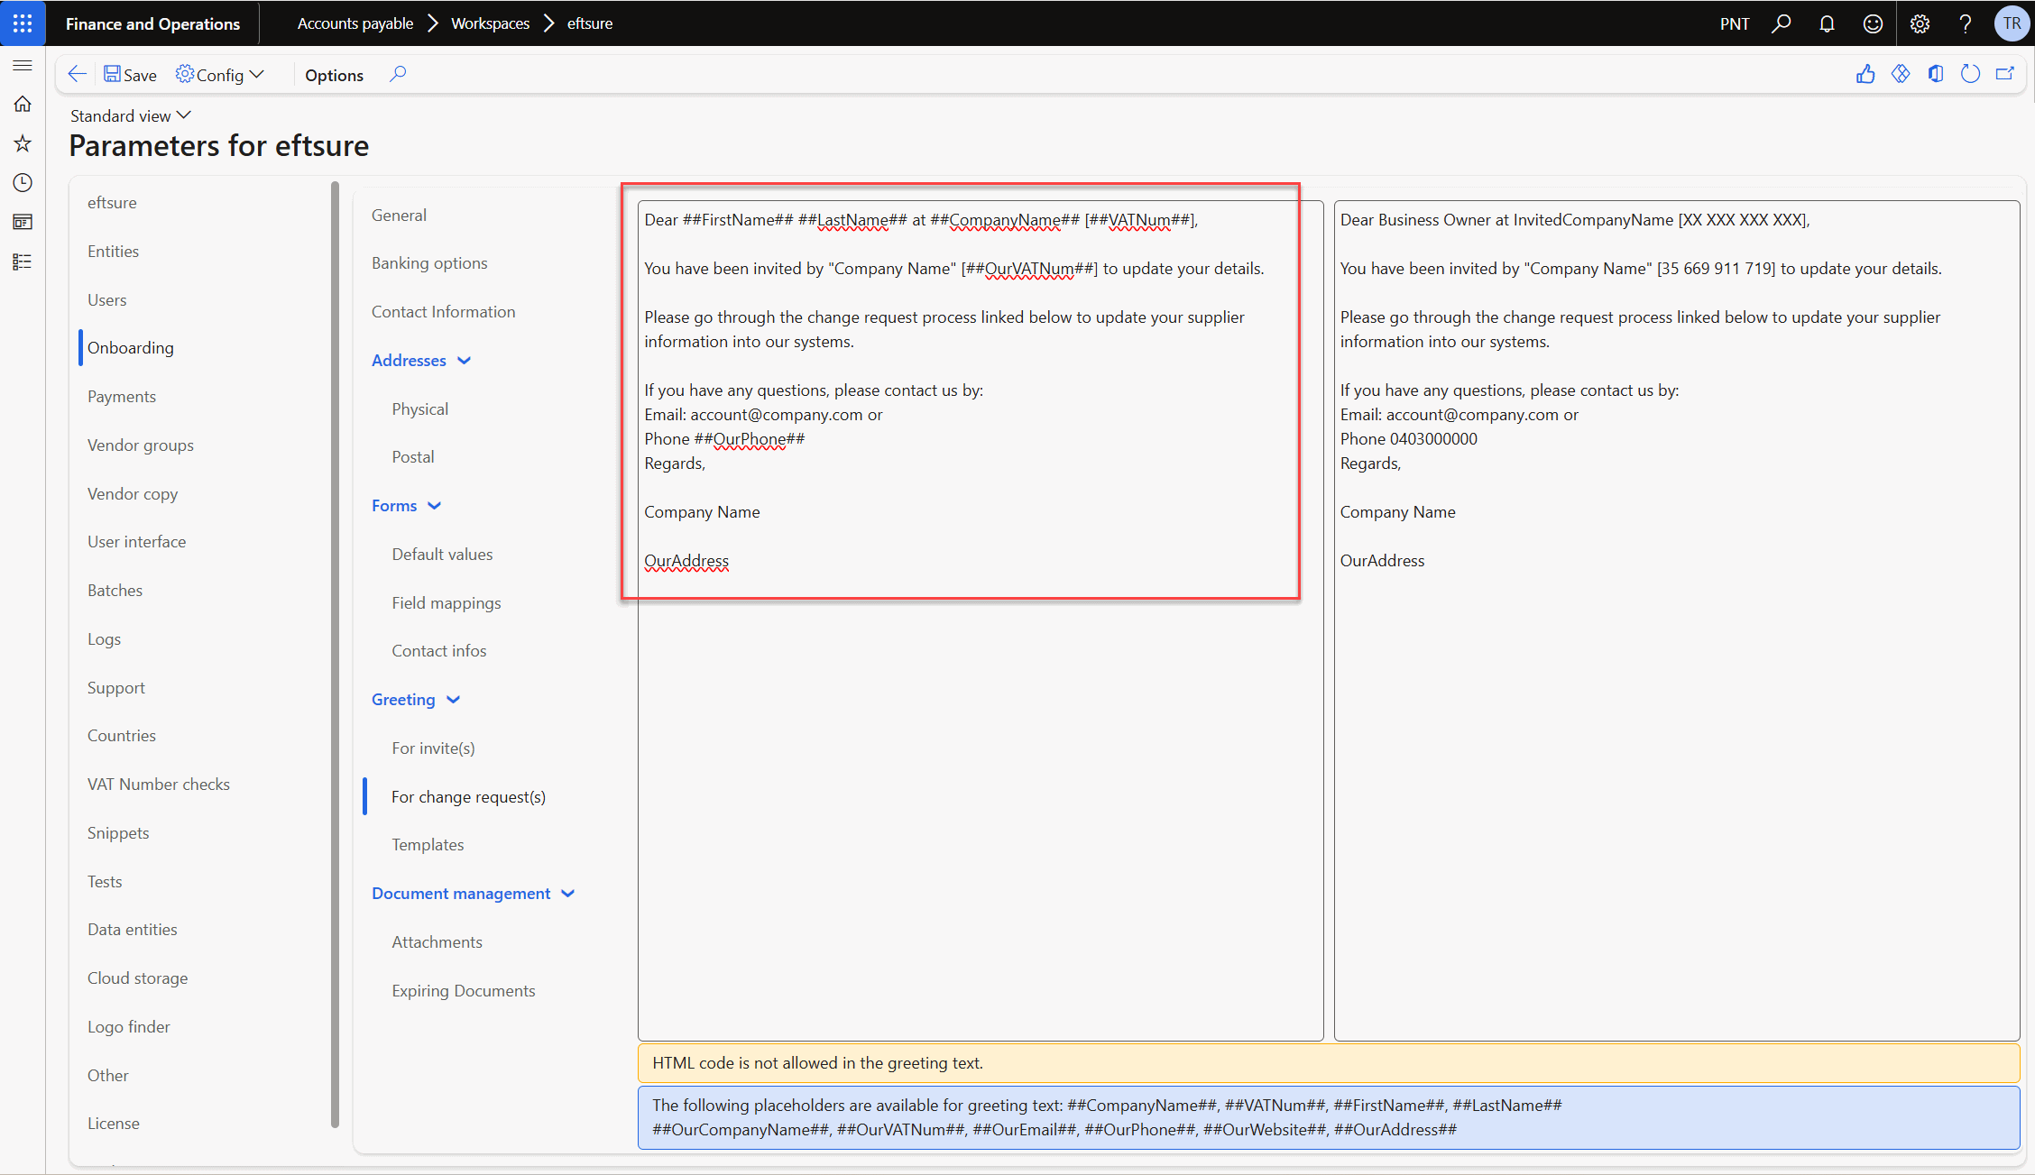
Task: Open the VAT Number checks tab
Action: click(x=158, y=785)
